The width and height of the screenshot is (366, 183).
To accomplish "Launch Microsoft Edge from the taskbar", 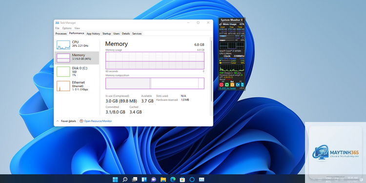I will [173, 179].
